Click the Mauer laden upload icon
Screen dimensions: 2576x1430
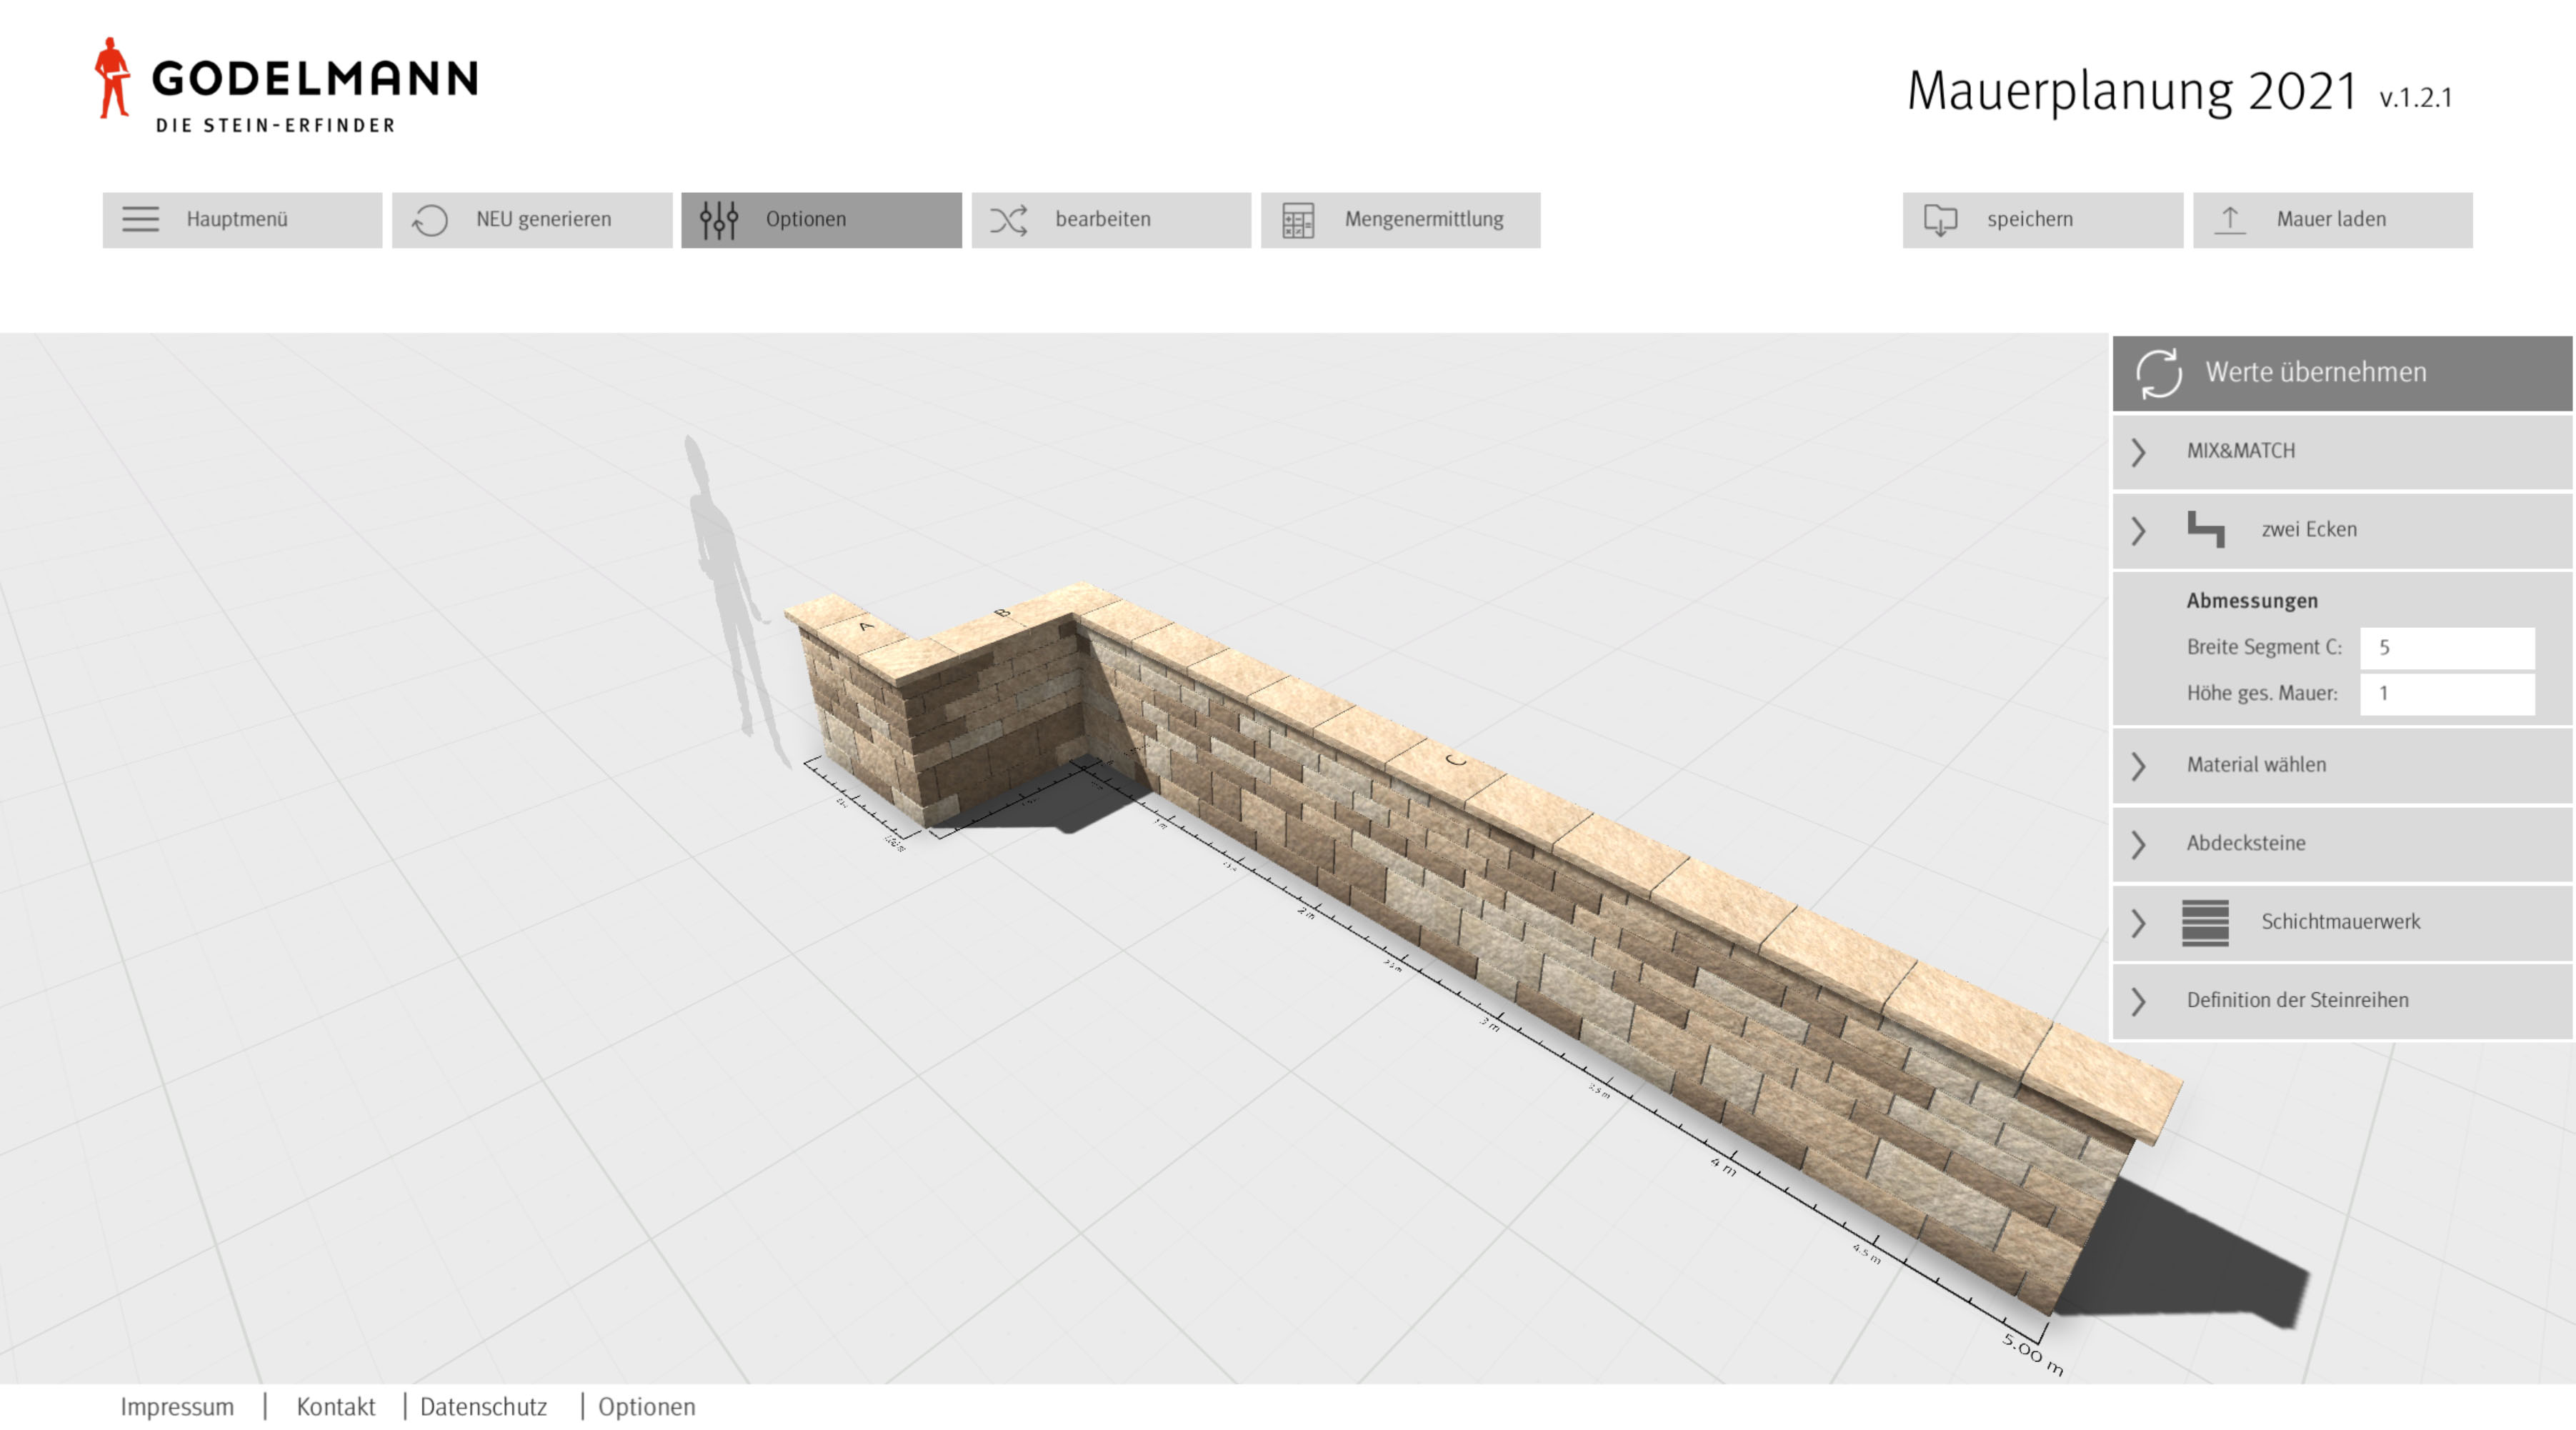(x=2230, y=219)
